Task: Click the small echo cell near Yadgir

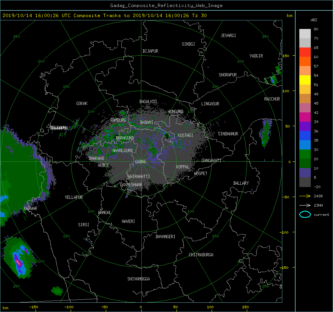Action: (x=272, y=80)
